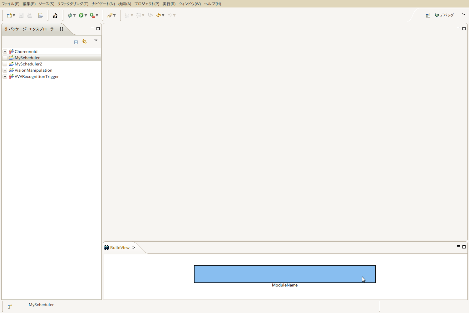Toggle Link with Editor in Package Explorer
Screen dimensions: 469x313
[x=84, y=42]
